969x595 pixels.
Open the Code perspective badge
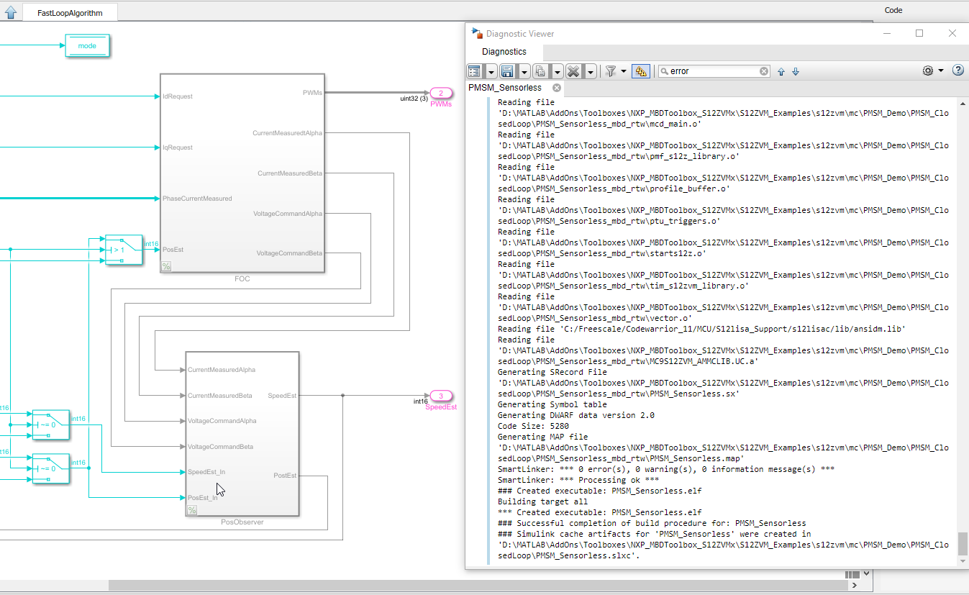[x=893, y=10]
